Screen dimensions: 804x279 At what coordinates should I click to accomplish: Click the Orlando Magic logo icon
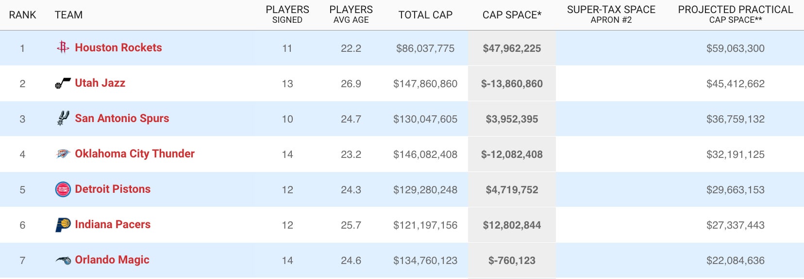pos(63,260)
